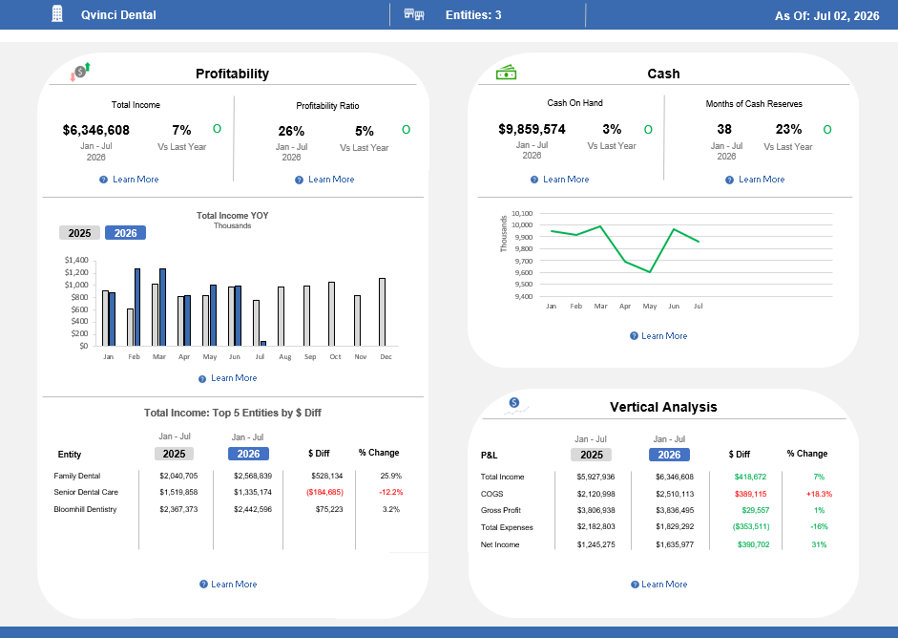Select the 2025 column header in Top 5 Entities table
This screenshot has width=898, height=638.
coord(174,454)
